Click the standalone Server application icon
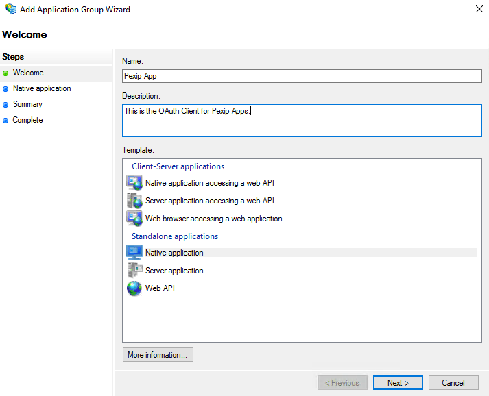The image size is (489, 396). point(134,271)
